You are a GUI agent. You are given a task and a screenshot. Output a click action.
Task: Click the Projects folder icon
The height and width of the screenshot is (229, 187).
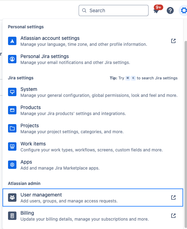(x=12, y=128)
